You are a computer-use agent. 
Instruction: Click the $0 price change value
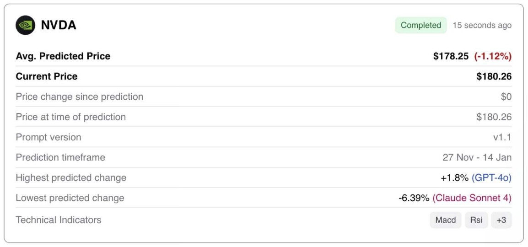pyautogui.click(x=506, y=97)
